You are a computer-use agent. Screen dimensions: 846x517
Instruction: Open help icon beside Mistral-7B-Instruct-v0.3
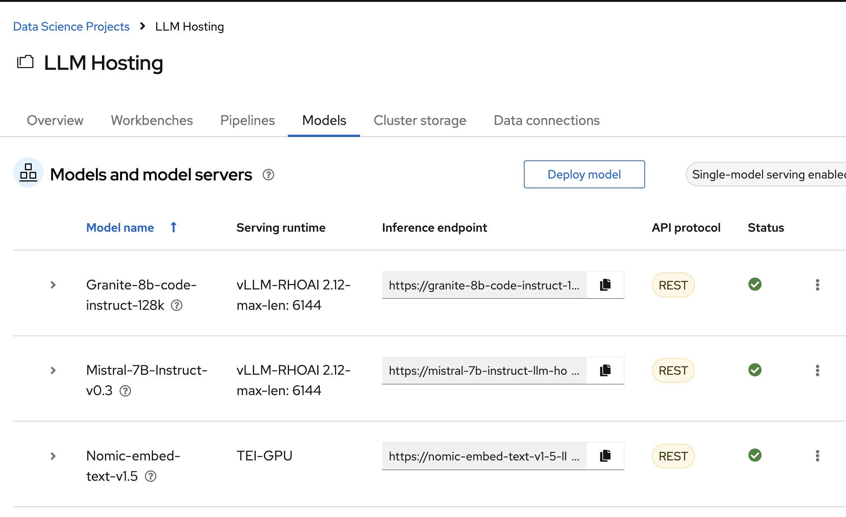pyautogui.click(x=125, y=391)
